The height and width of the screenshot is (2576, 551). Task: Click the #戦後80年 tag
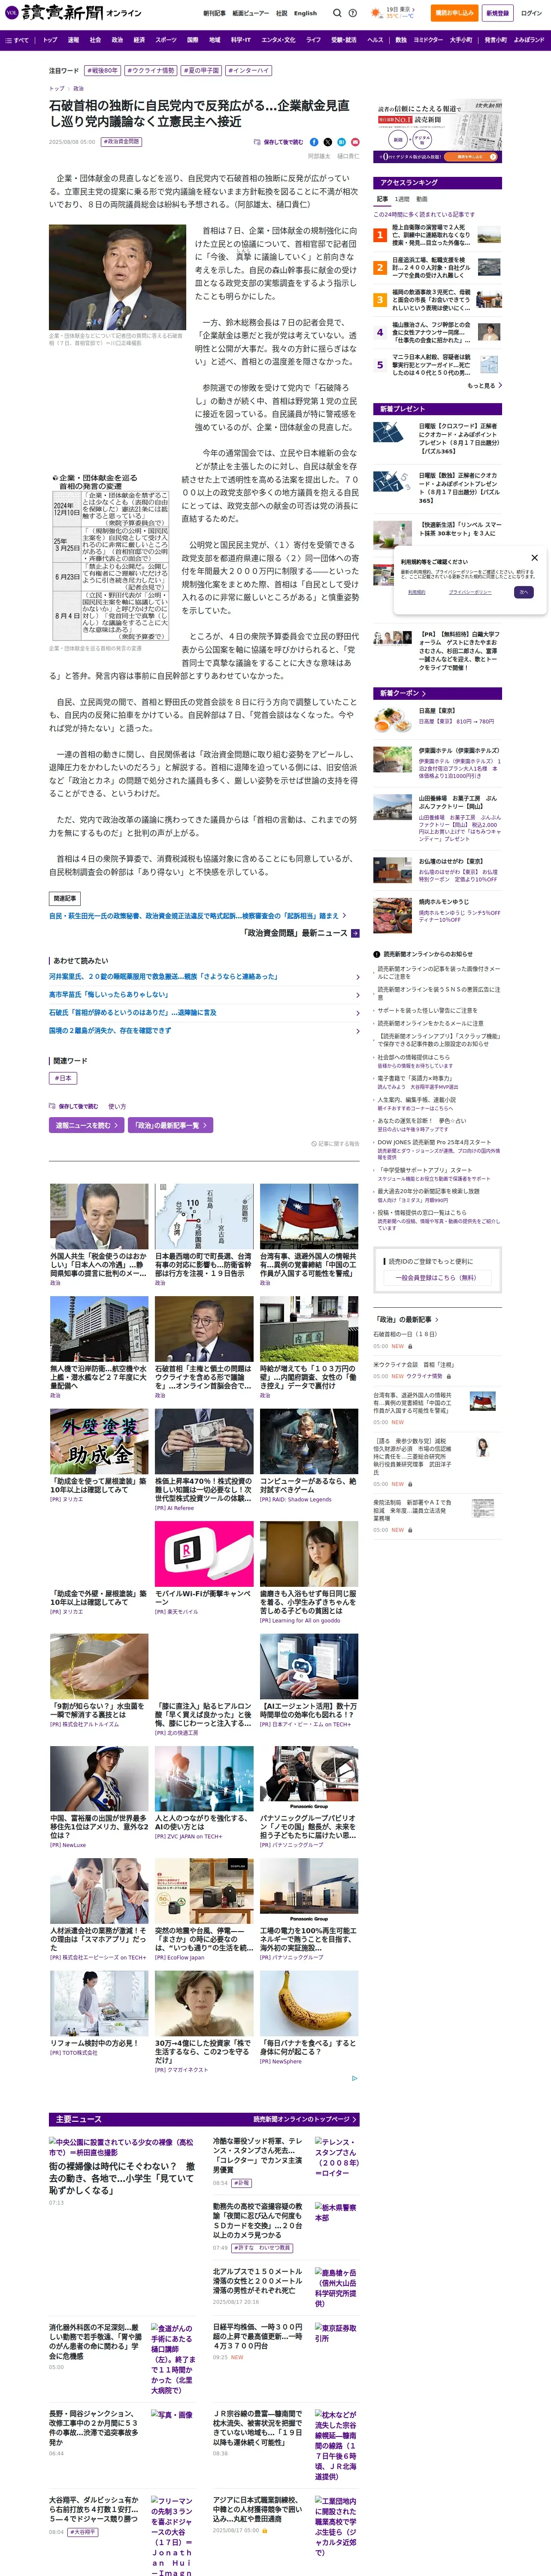click(102, 71)
